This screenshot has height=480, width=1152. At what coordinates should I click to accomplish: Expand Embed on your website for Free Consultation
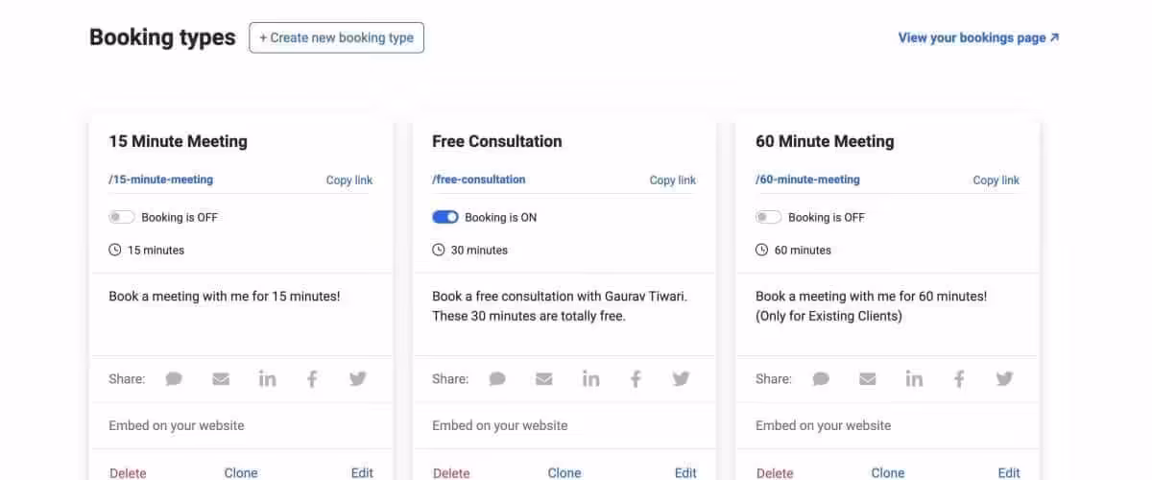tap(500, 425)
